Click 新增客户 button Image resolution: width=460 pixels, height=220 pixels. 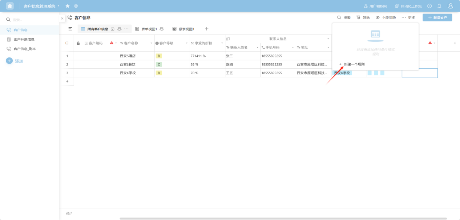click(x=437, y=17)
